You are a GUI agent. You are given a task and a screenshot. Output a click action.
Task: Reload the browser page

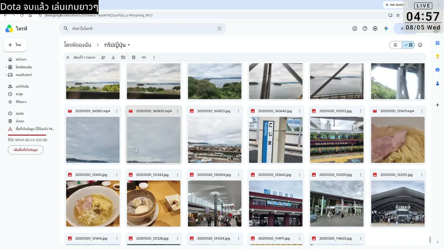pos(22,15)
